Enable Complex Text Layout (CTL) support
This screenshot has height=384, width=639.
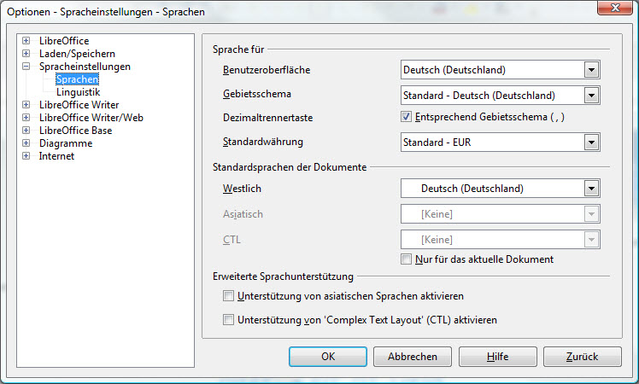228,320
